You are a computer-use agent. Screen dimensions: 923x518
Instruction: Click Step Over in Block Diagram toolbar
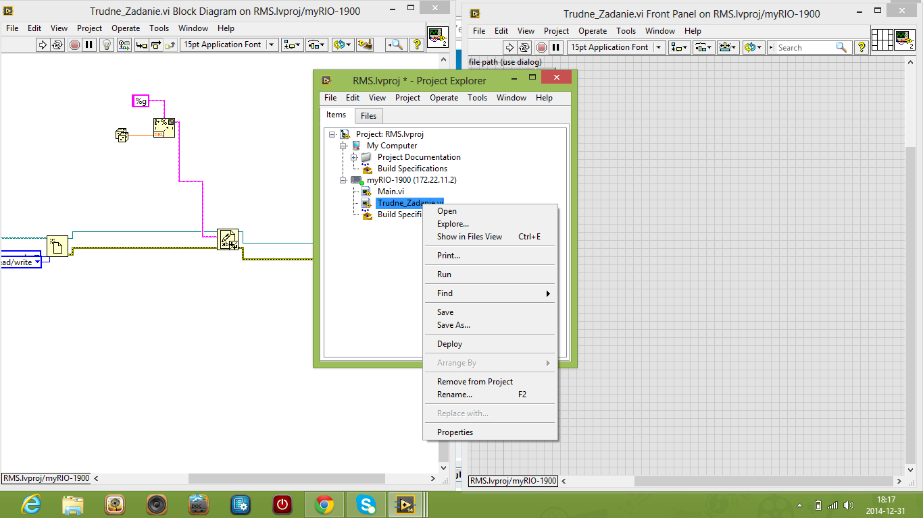click(x=156, y=45)
